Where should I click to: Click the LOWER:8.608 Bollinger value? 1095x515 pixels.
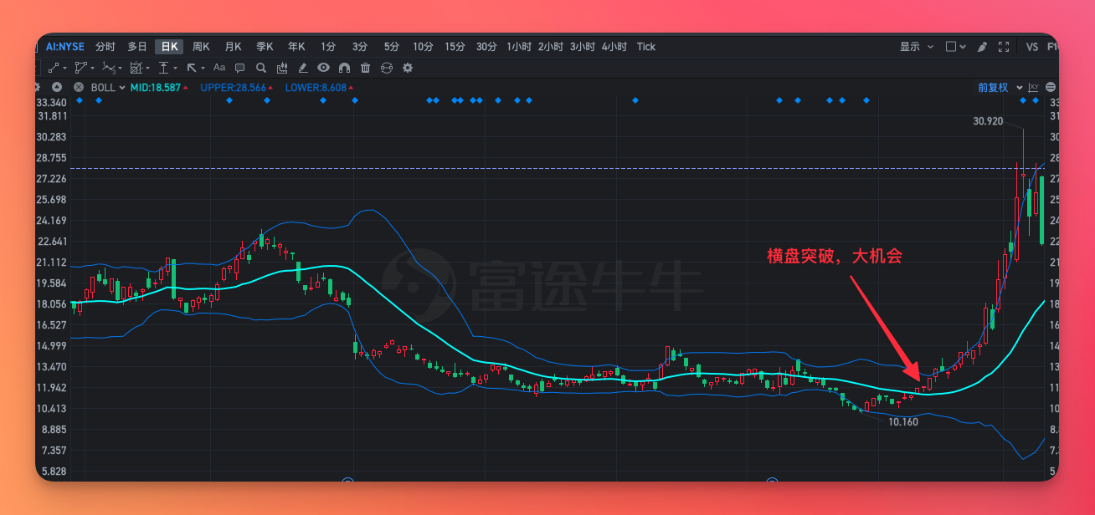[316, 87]
